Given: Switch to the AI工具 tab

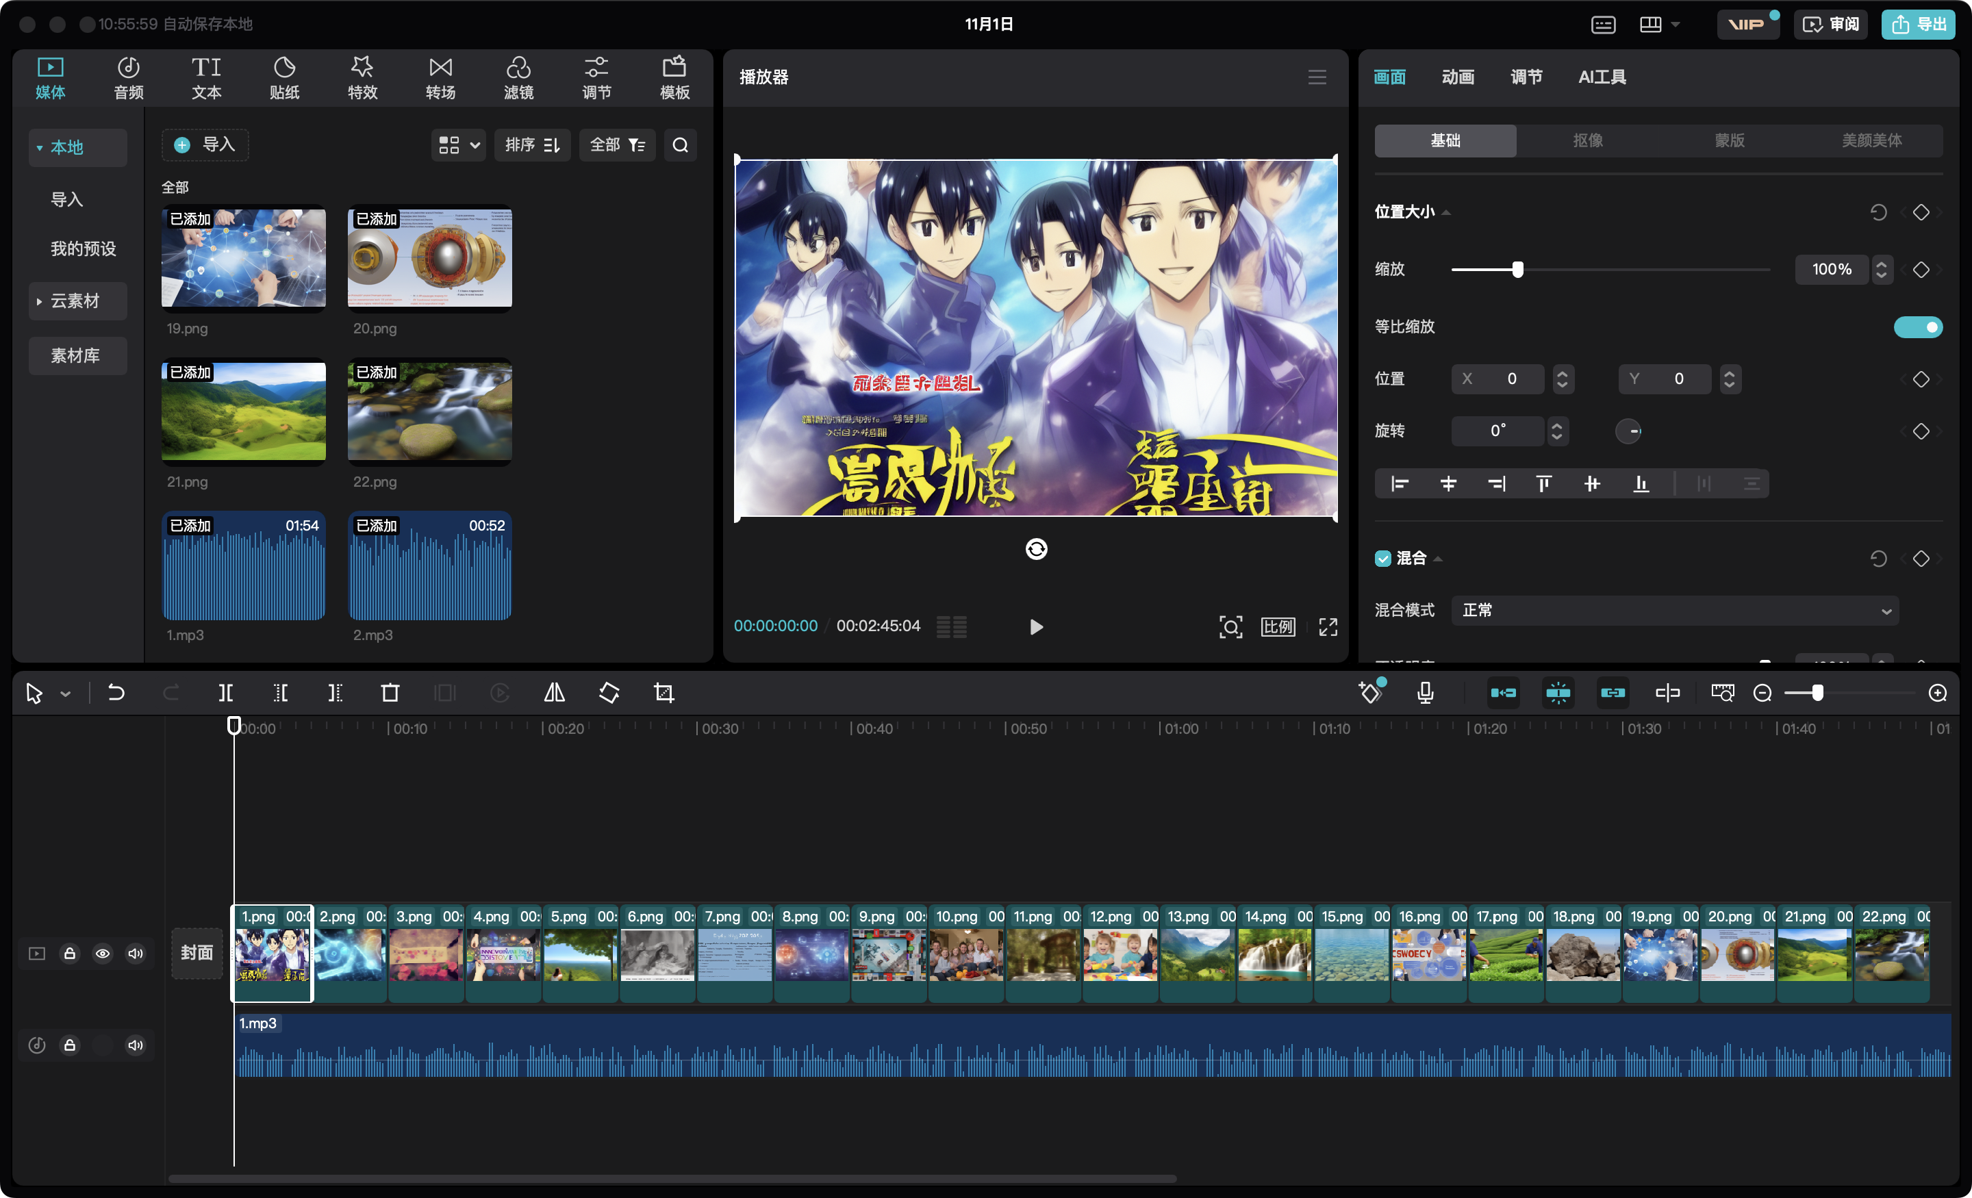Looking at the screenshot, I should pyautogui.click(x=1602, y=77).
